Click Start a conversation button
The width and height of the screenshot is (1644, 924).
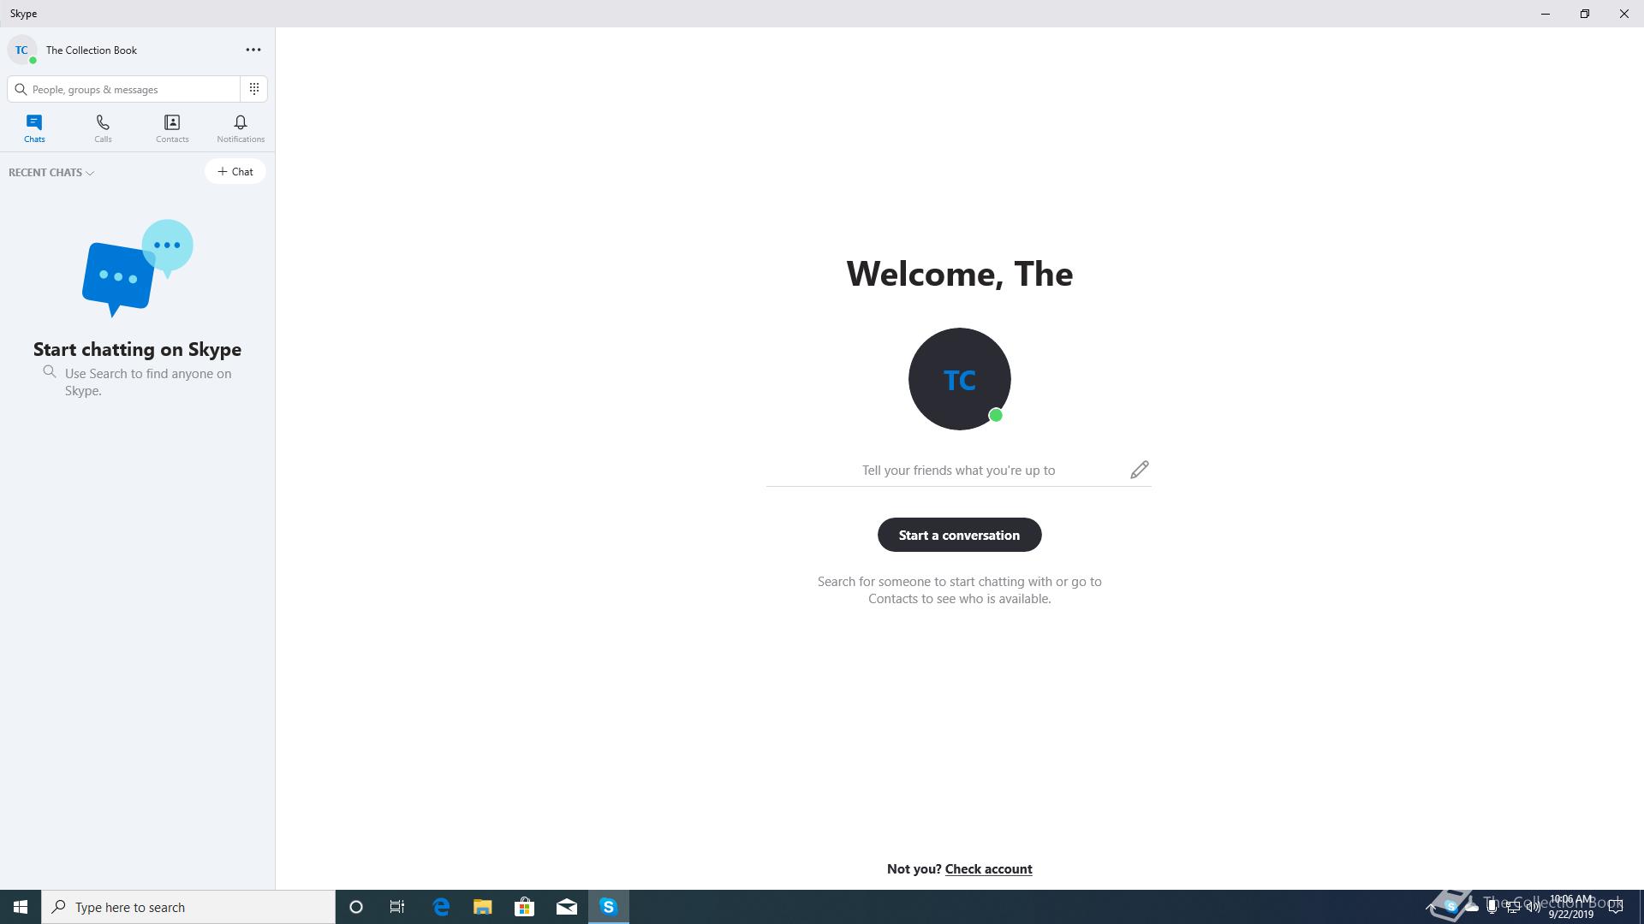(959, 535)
